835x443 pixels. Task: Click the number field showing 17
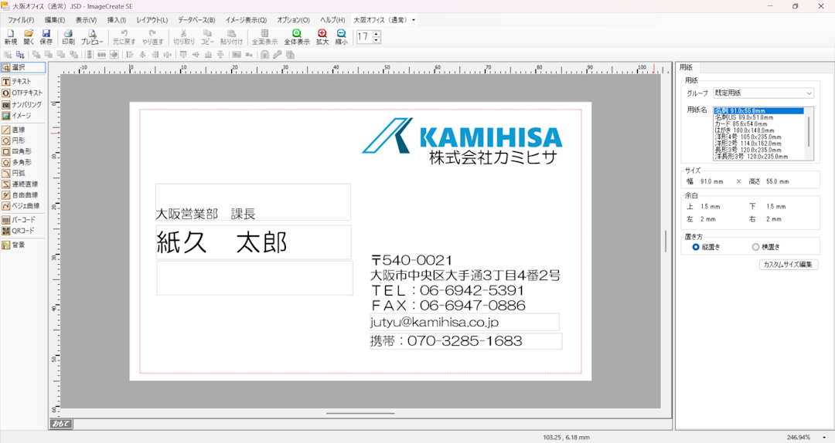tap(365, 37)
